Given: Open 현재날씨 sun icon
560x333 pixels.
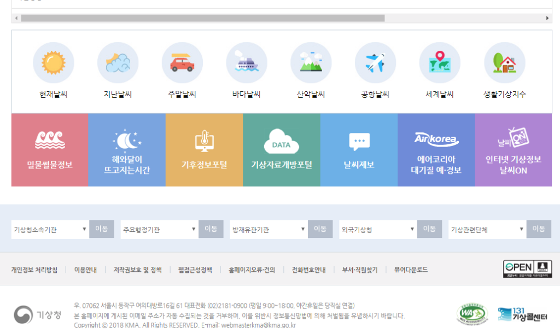Looking at the screenshot, I should [54, 63].
